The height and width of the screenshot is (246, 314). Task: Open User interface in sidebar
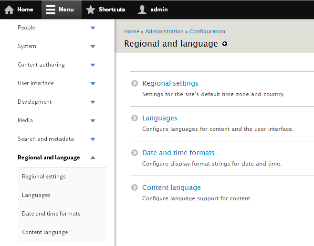pos(36,83)
